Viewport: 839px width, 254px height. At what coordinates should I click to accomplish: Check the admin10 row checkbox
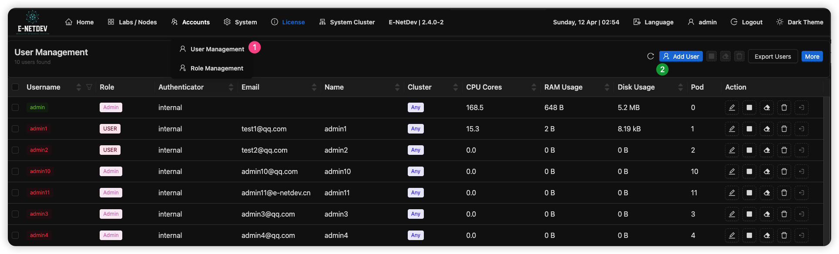click(x=15, y=171)
